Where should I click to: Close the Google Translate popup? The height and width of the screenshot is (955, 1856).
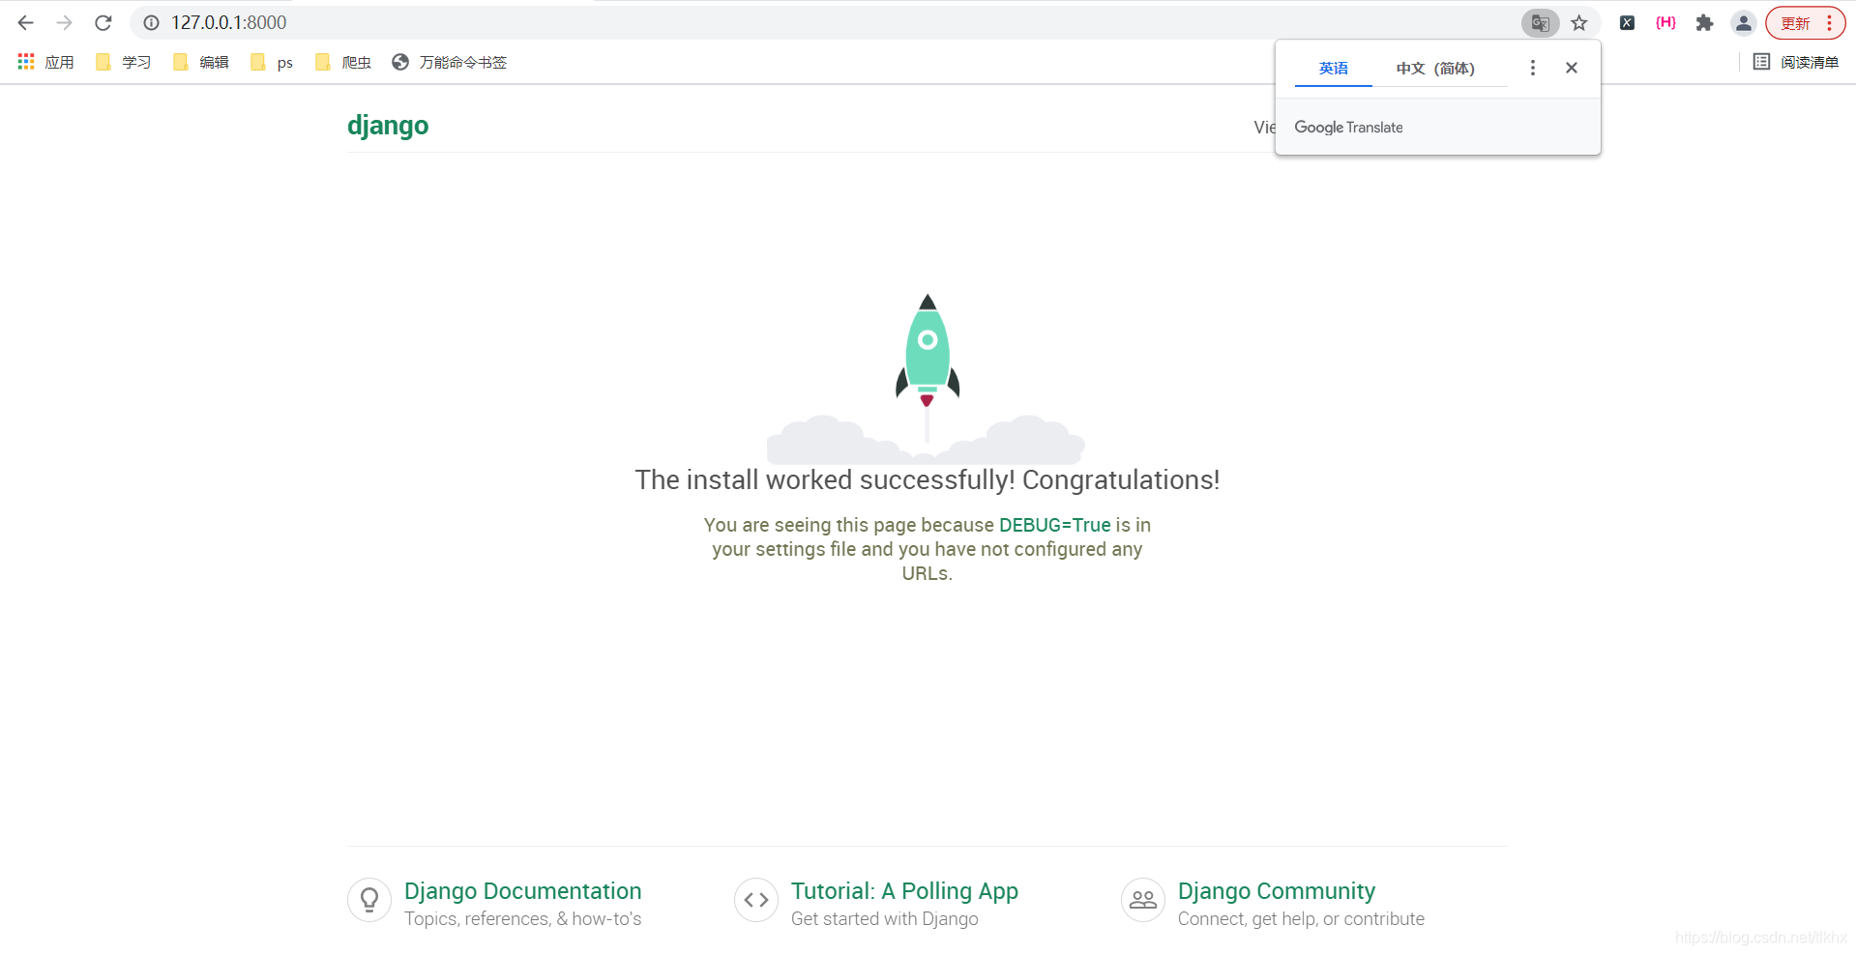coord(1572,68)
